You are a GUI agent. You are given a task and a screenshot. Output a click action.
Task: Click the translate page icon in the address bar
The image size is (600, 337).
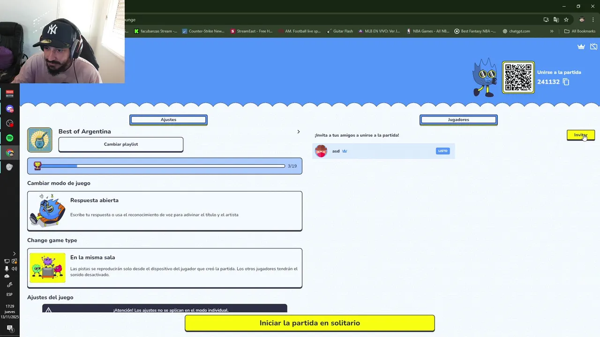tap(556, 20)
